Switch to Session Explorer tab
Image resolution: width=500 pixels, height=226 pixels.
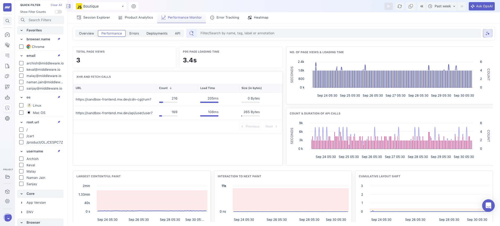pos(93,18)
